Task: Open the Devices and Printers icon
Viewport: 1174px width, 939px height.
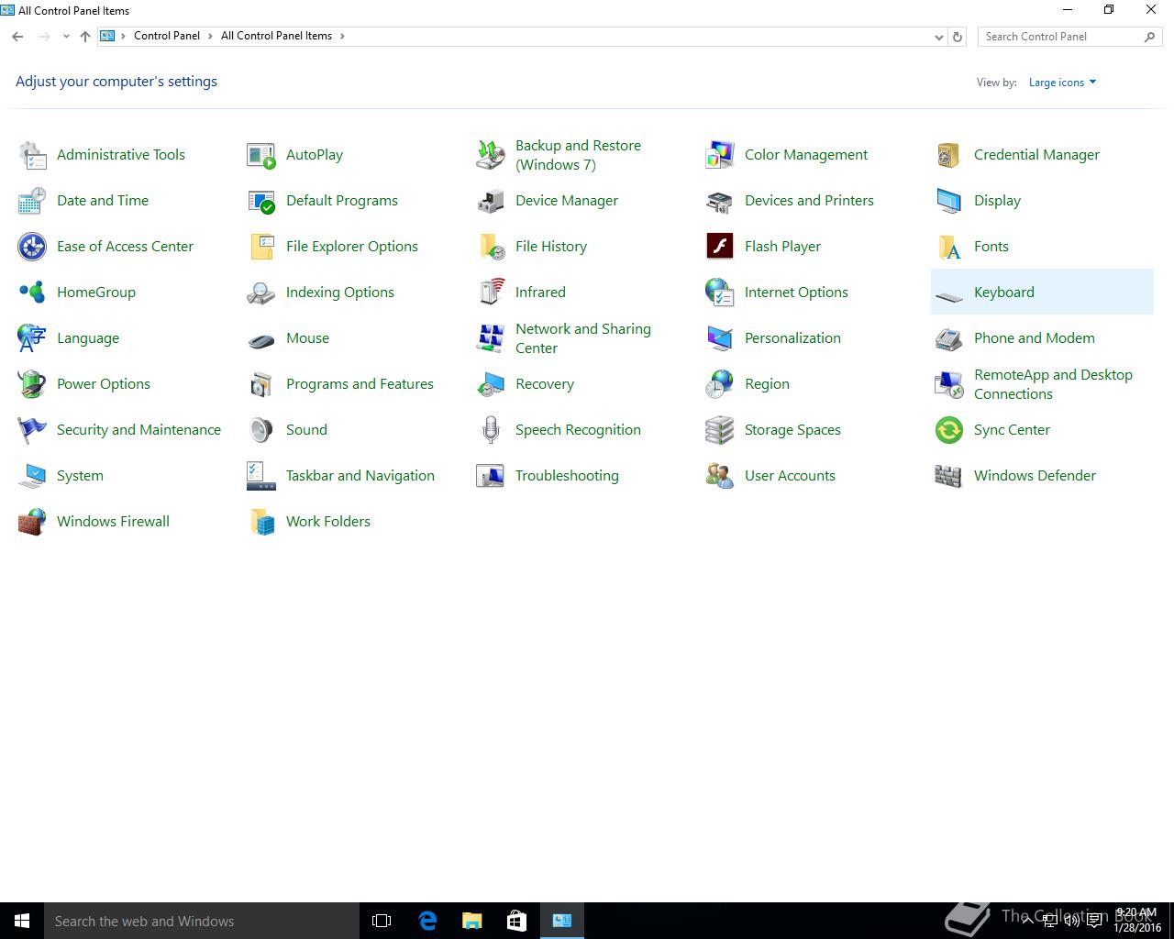Action: tap(720, 201)
